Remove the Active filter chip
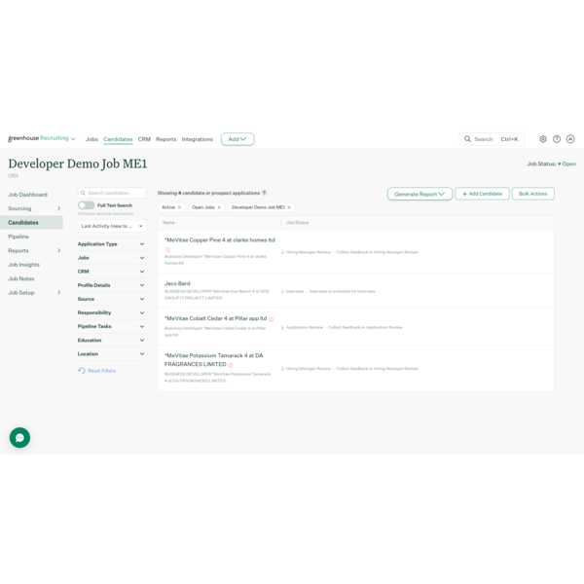 (179, 207)
